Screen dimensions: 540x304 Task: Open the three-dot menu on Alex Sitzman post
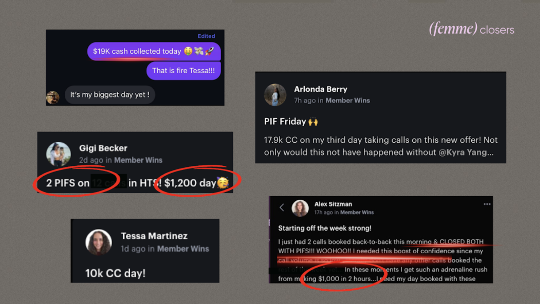coord(487,204)
